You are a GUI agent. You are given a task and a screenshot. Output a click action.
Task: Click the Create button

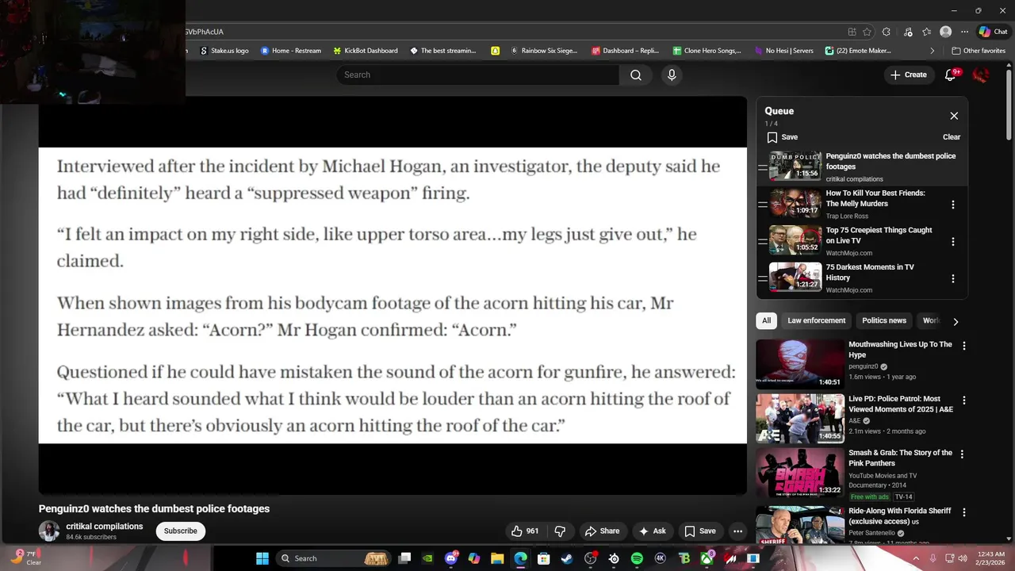[x=908, y=75]
